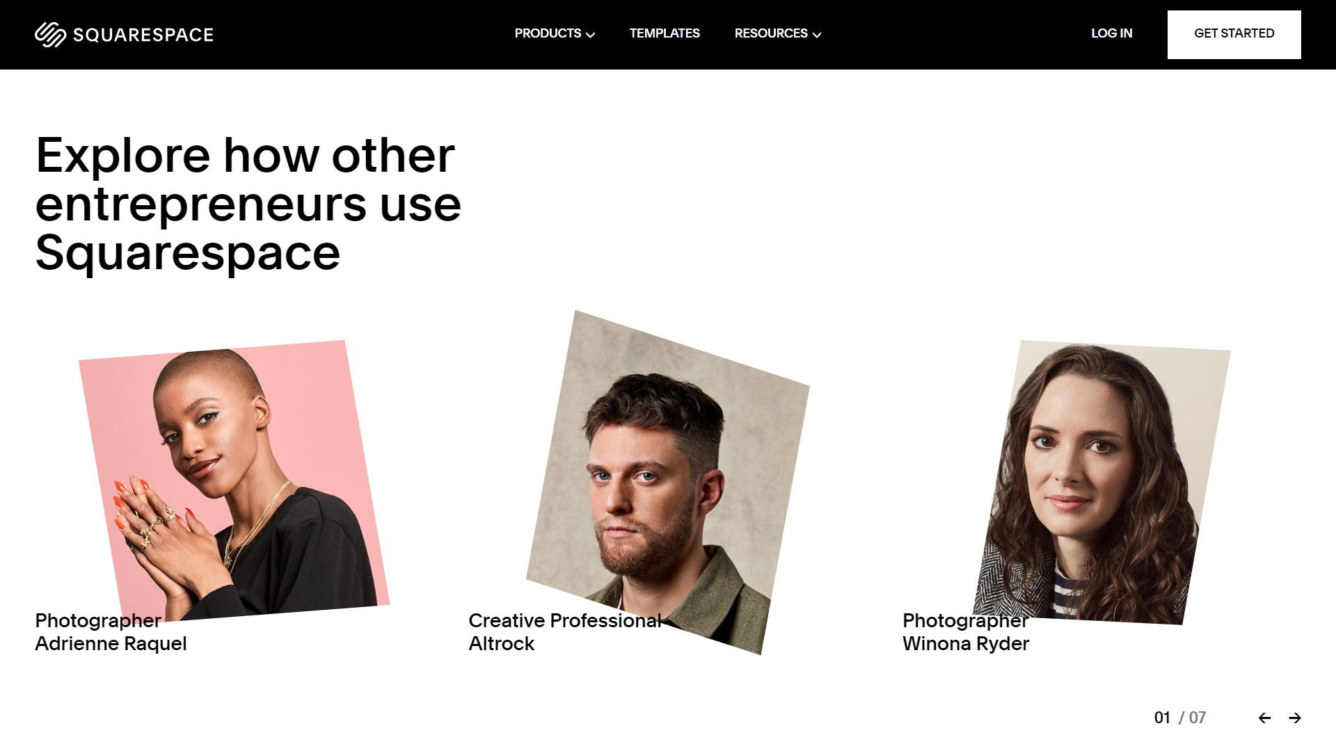Open Adrienne Raquel's portrait photo
The width and height of the screenshot is (1336, 751).
point(234,480)
